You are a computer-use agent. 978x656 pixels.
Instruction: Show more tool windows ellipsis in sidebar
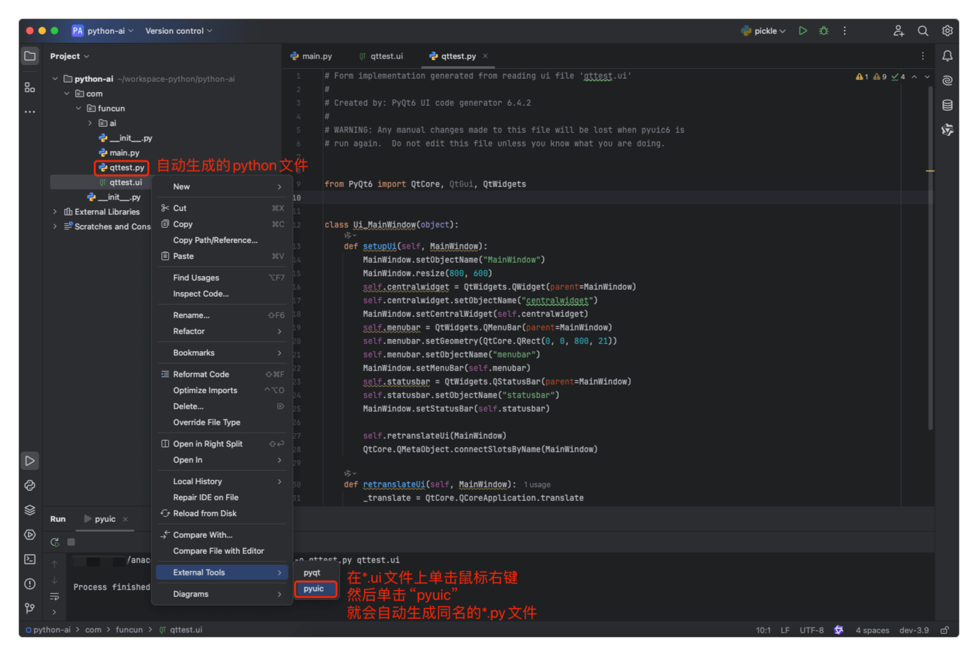click(x=30, y=112)
